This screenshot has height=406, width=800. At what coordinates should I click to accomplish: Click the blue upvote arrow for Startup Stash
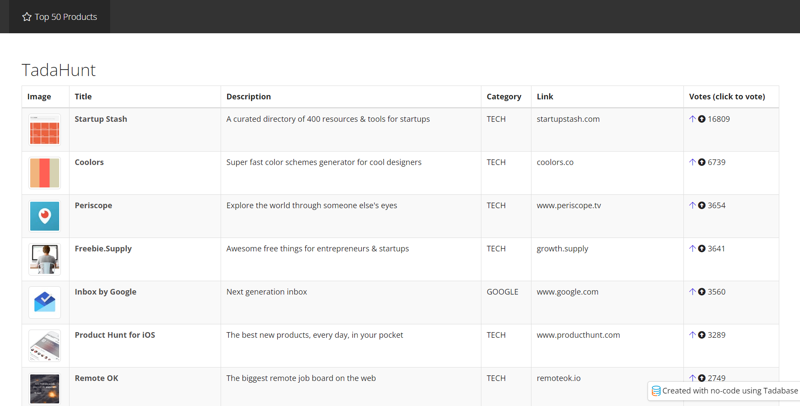pos(692,119)
